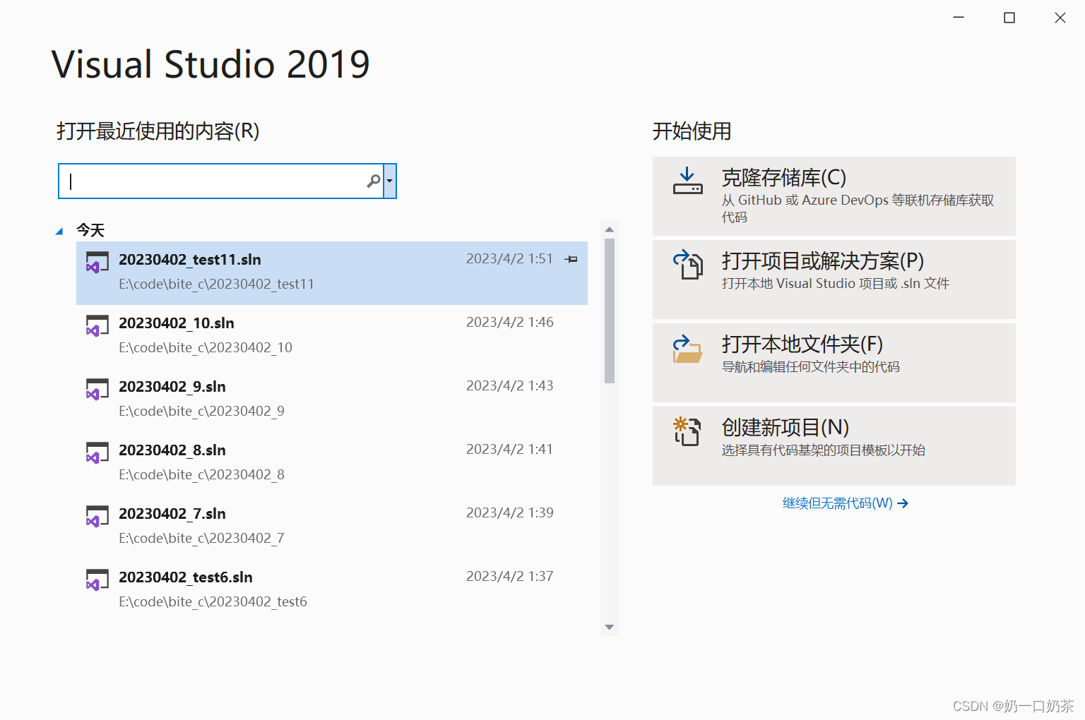The image size is (1085, 720).
Task: Select 打开项目或解决方案(P) card
Action: click(834, 279)
